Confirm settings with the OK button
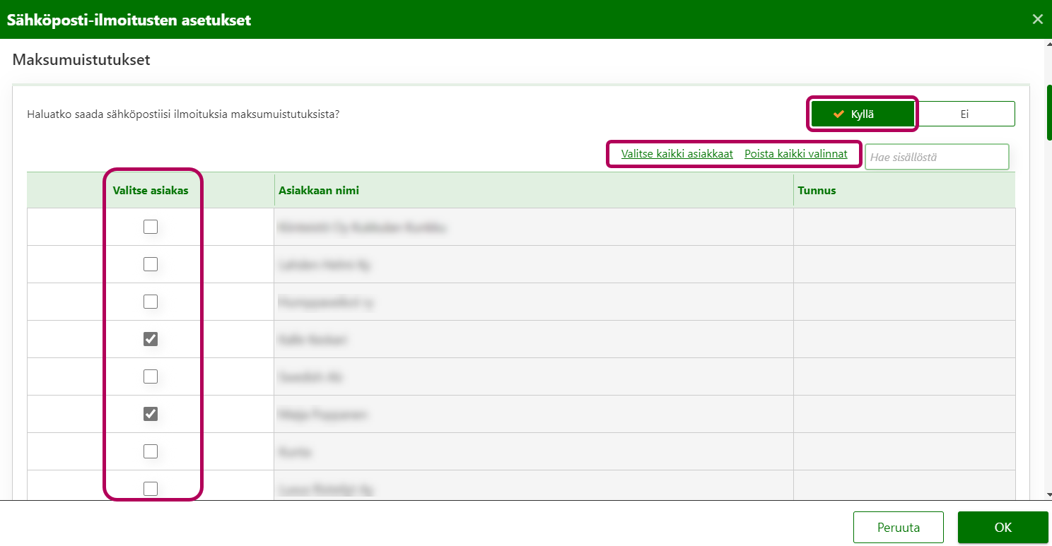This screenshot has width=1052, height=546. click(x=1003, y=528)
